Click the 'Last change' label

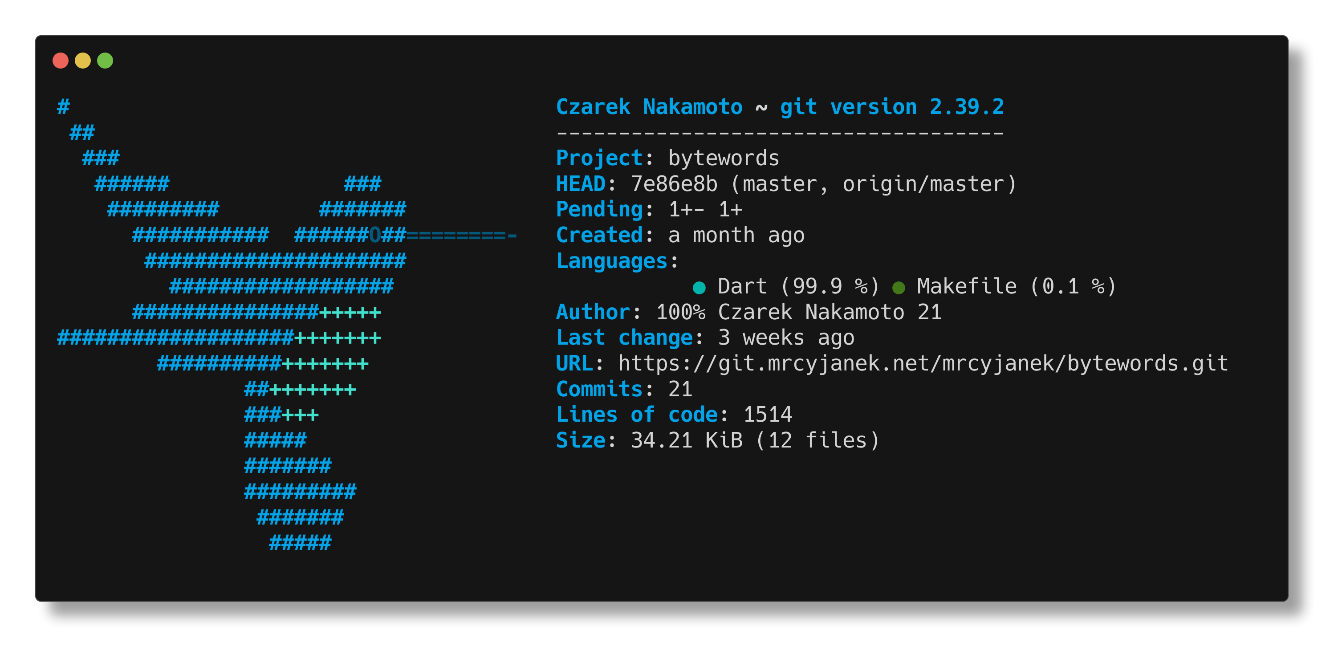coord(624,338)
